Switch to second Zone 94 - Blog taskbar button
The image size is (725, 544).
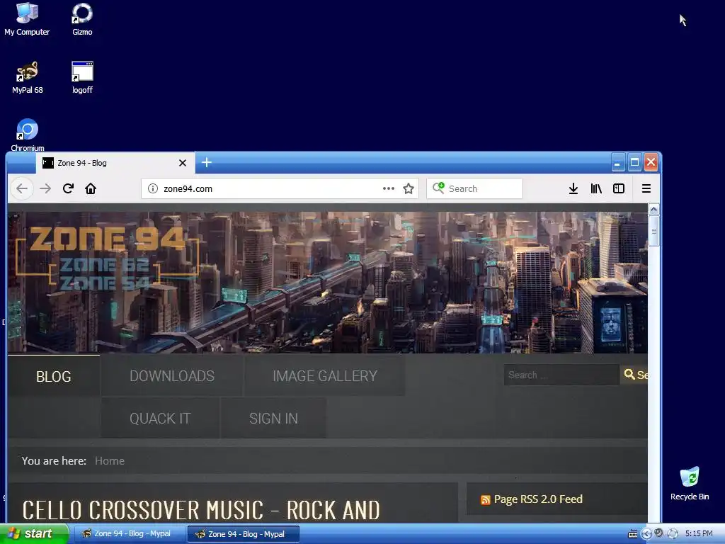pyautogui.click(x=244, y=534)
